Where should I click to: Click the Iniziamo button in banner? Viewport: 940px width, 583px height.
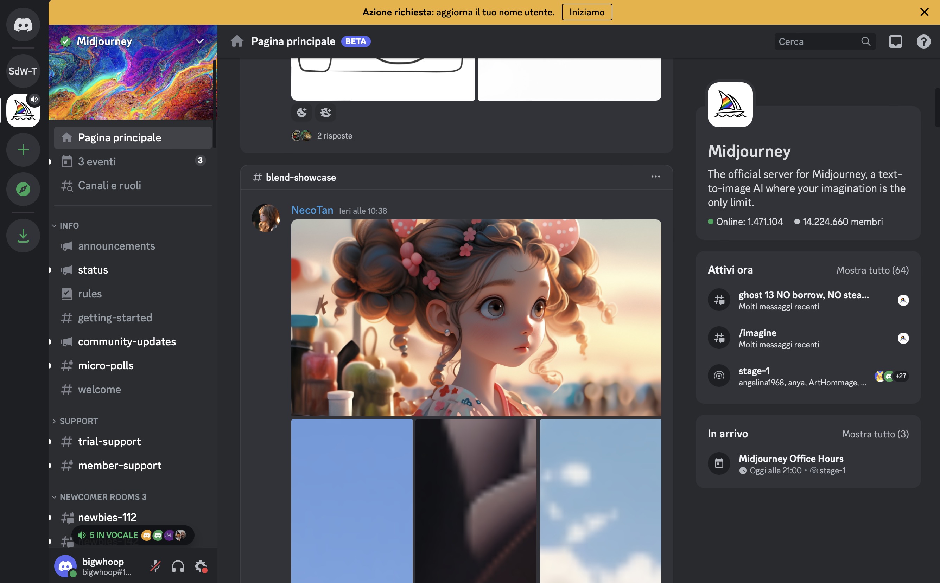[x=587, y=12]
